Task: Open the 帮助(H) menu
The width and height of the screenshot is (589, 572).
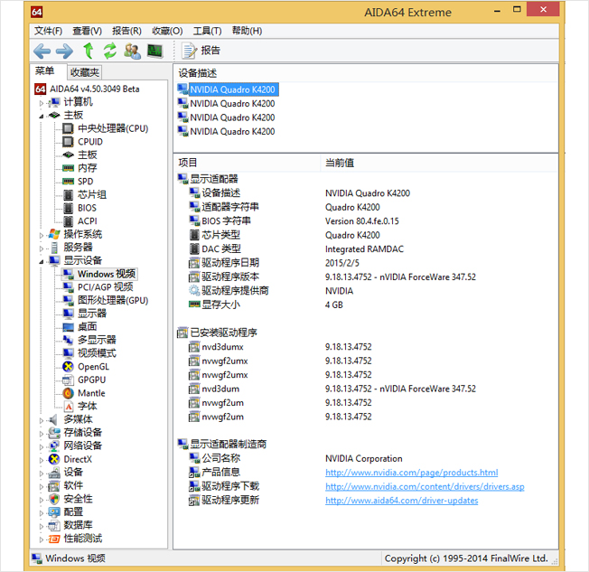Action: tap(247, 31)
